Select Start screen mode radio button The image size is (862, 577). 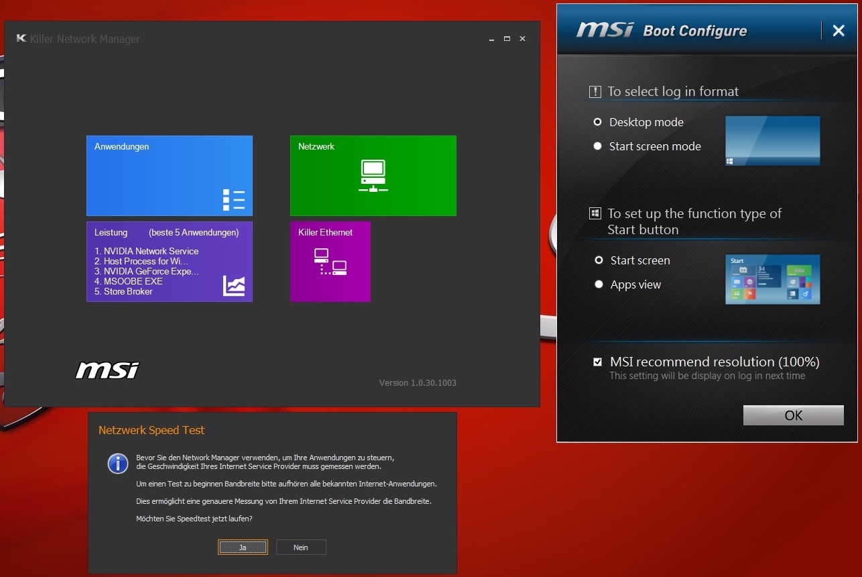[x=597, y=146]
